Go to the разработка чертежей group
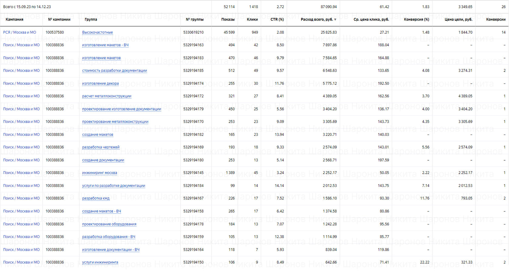The width and height of the screenshot is (509, 271). 101,147
